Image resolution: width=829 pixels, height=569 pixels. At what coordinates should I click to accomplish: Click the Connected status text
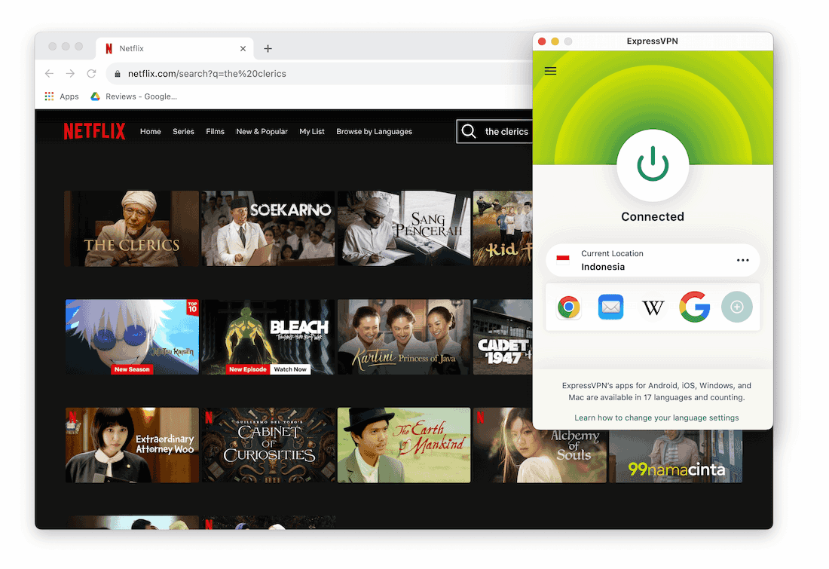653,216
